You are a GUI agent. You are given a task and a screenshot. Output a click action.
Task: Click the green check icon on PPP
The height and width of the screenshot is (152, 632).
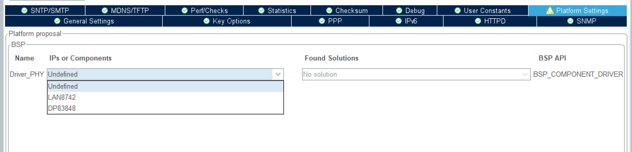[322, 21]
